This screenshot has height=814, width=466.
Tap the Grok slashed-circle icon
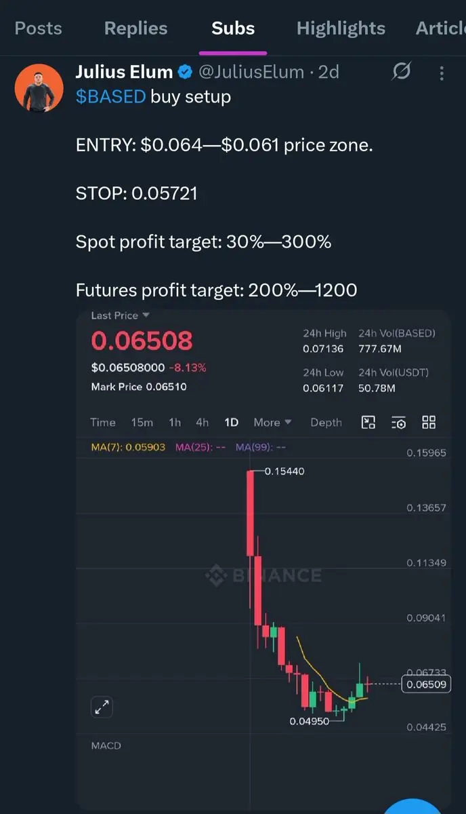[x=402, y=71]
